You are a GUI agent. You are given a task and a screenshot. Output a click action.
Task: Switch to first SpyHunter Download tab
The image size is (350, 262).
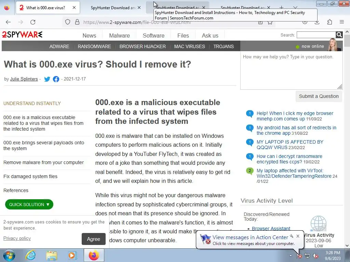point(113,8)
